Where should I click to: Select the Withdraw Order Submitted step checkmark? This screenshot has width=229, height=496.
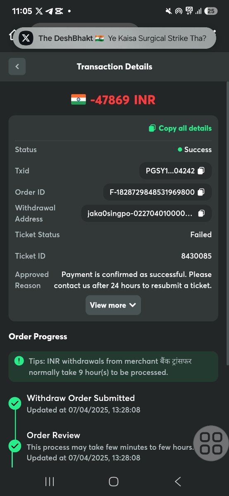tap(15, 403)
